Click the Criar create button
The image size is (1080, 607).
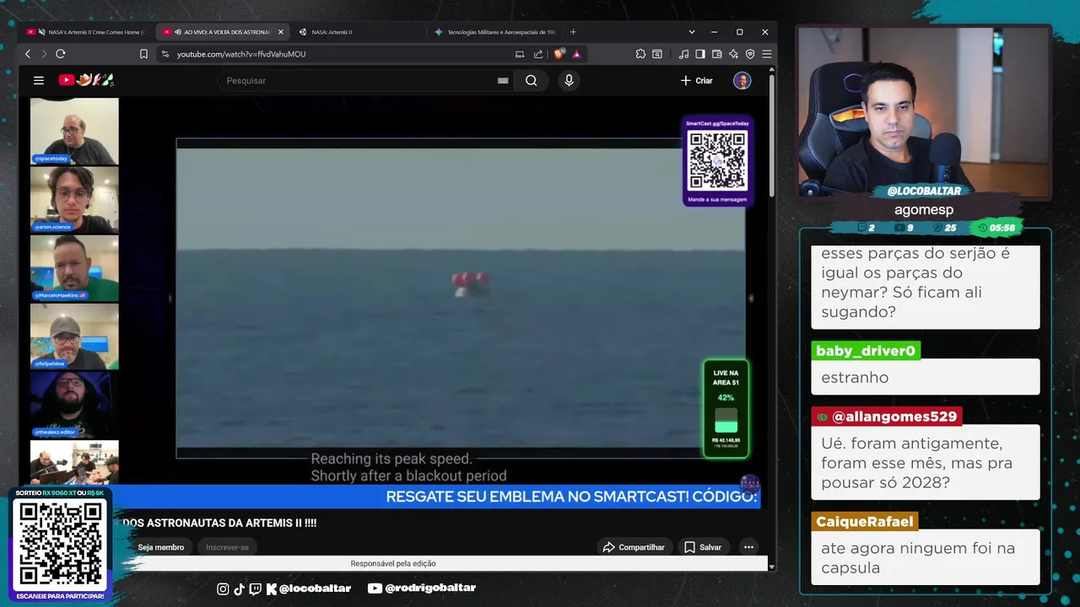pos(697,80)
